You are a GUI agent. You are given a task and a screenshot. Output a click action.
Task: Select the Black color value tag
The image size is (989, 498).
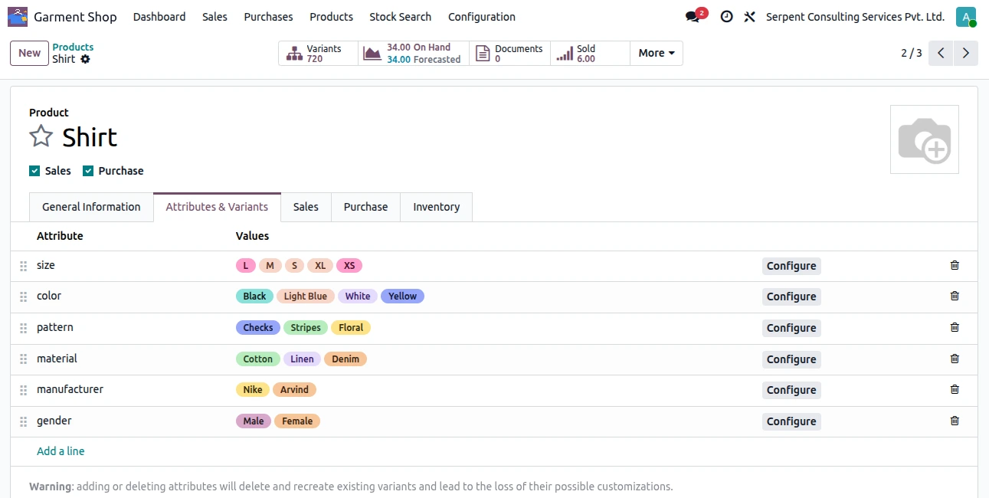pos(254,297)
